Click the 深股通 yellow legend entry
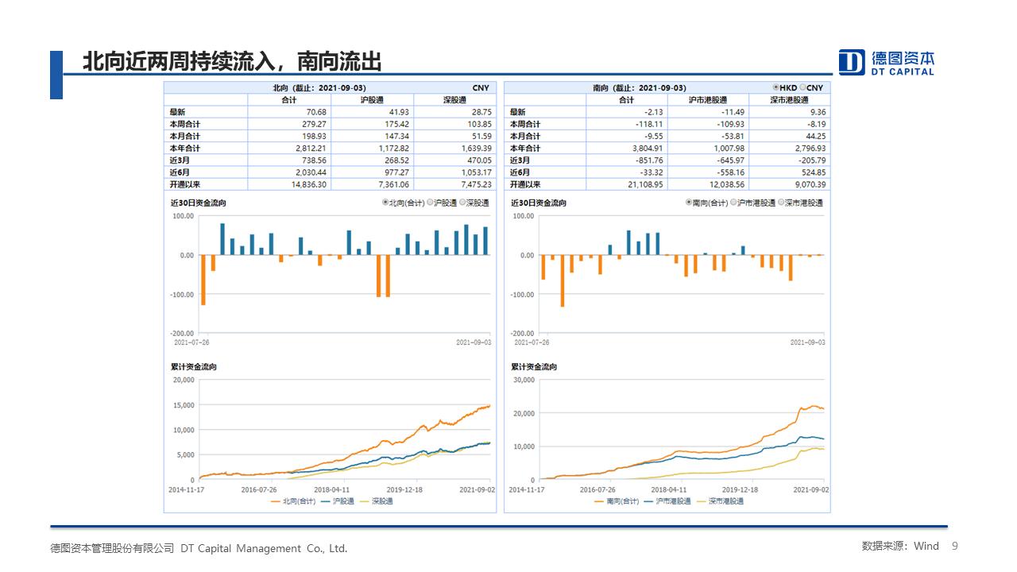The image size is (1017, 572). click(377, 501)
